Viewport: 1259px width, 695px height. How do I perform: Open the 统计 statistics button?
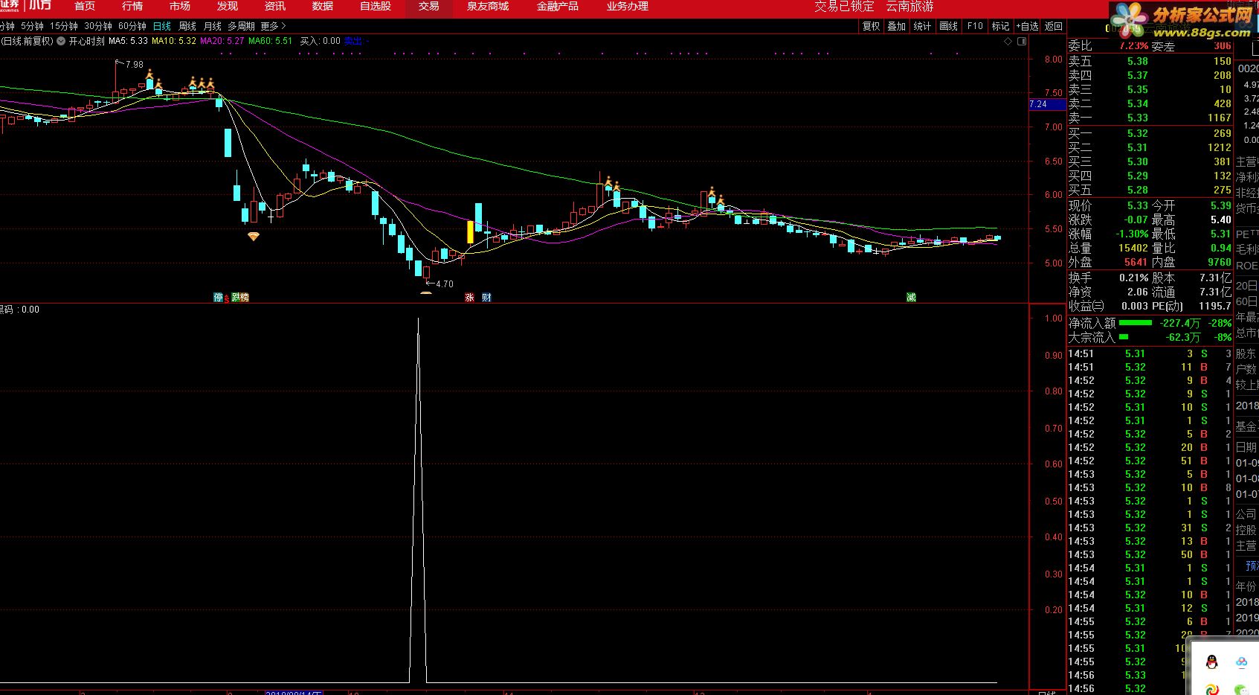tap(922, 26)
